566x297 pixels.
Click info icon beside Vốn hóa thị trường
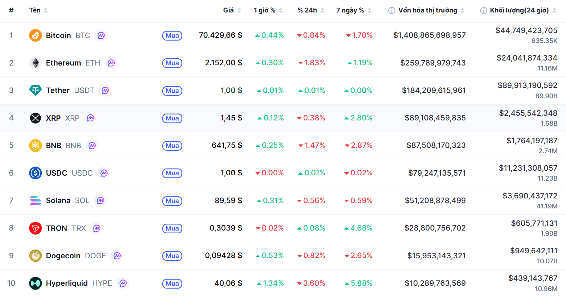[x=392, y=11]
